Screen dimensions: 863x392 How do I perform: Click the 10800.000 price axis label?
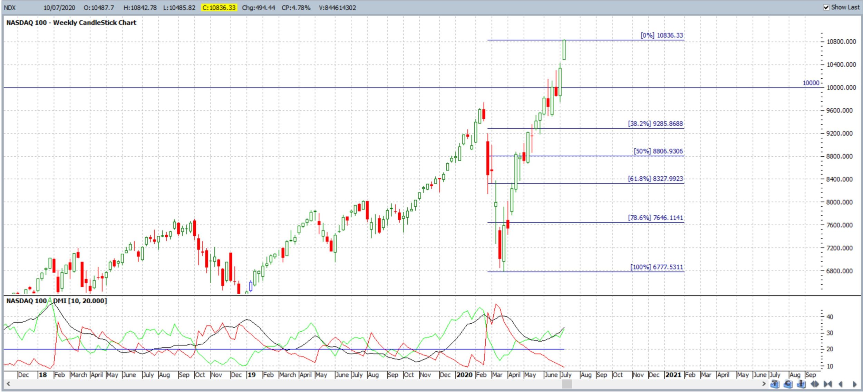click(841, 42)
